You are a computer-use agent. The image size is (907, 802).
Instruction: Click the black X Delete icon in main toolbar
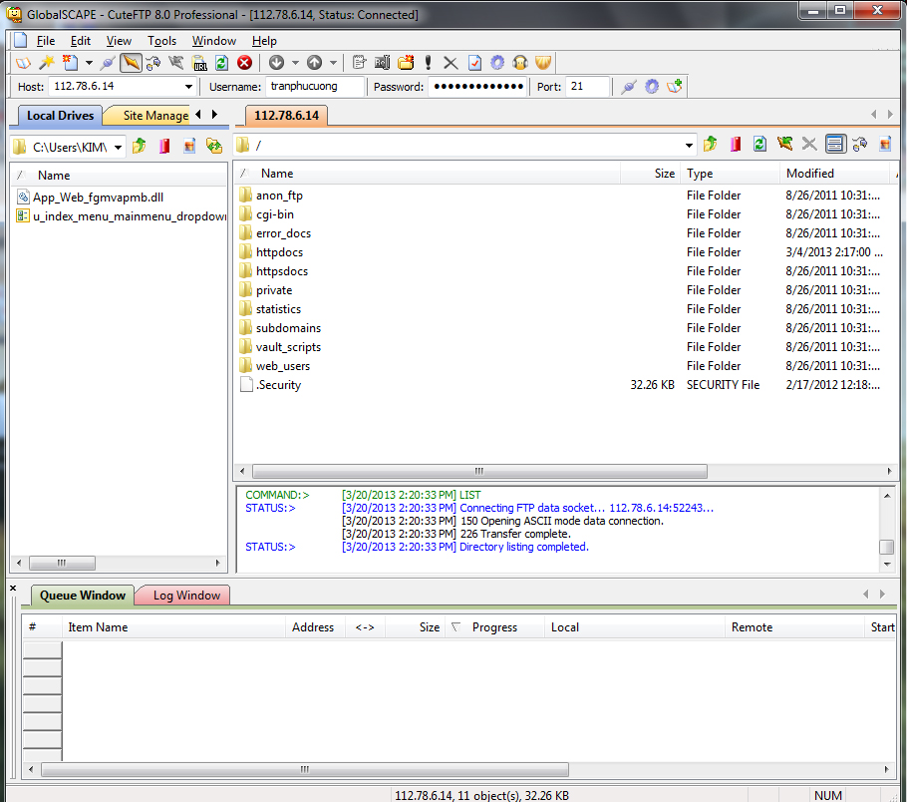point(451,63)
